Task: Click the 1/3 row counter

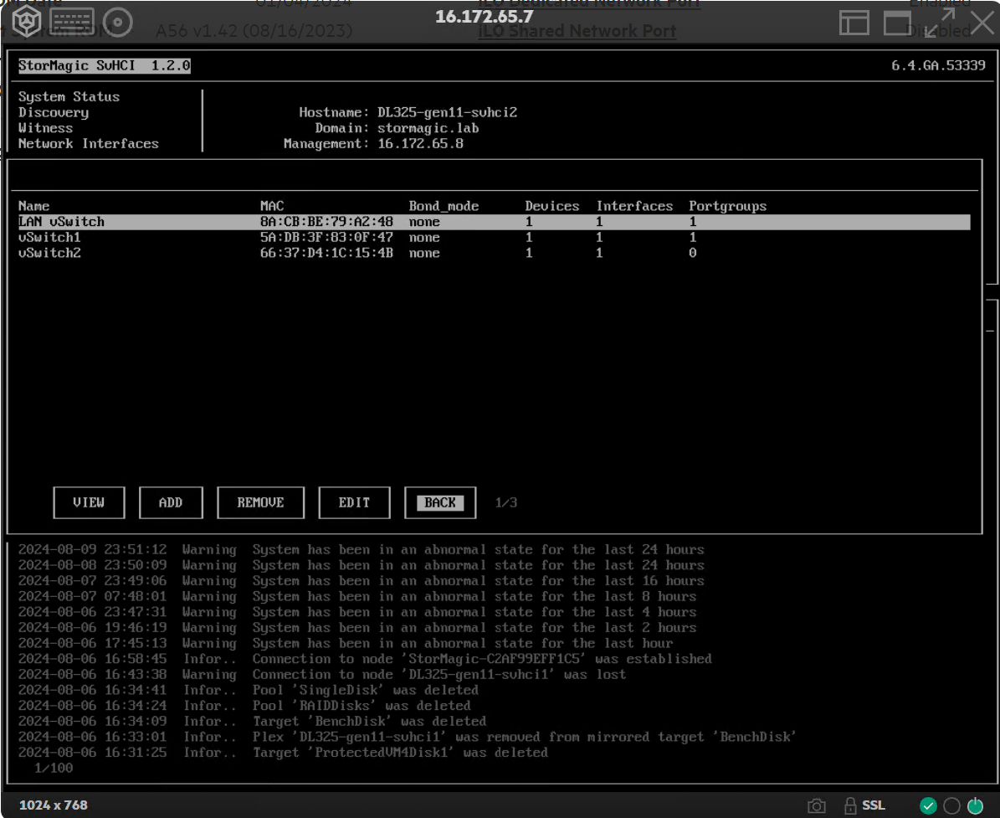Action: click(505, 503)
